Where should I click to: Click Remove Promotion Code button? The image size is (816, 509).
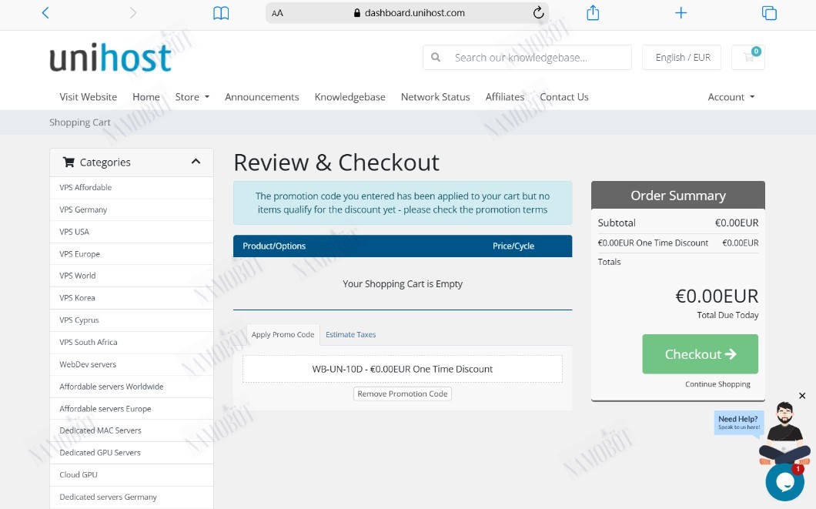tap(403, 394)
